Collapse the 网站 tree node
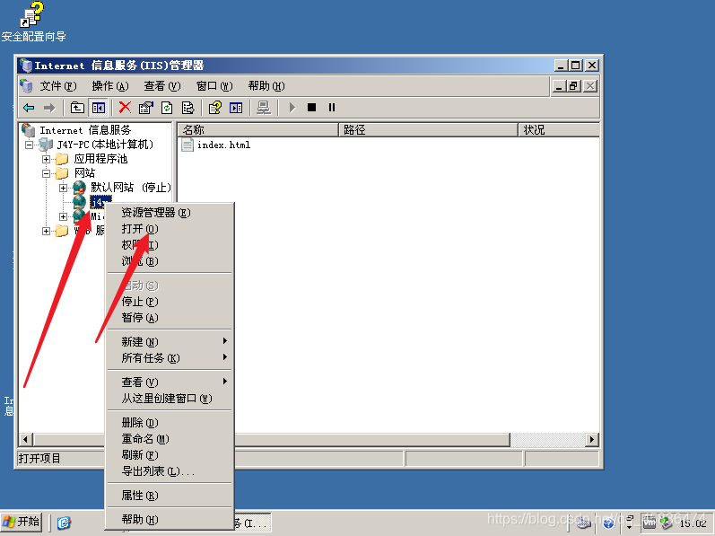 (x=46, y=173)
